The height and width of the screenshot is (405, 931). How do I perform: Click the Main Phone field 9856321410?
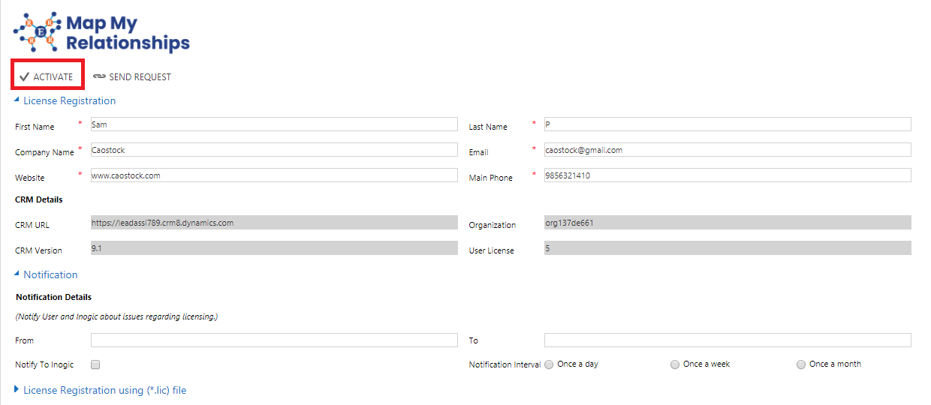[728, 175]
